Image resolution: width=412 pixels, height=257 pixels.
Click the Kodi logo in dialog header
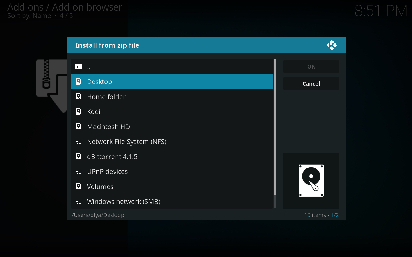332,45
